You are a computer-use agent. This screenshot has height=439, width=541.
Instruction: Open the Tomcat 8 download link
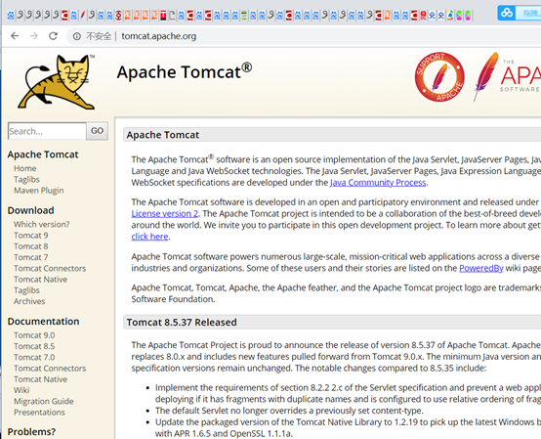(30, 246)
